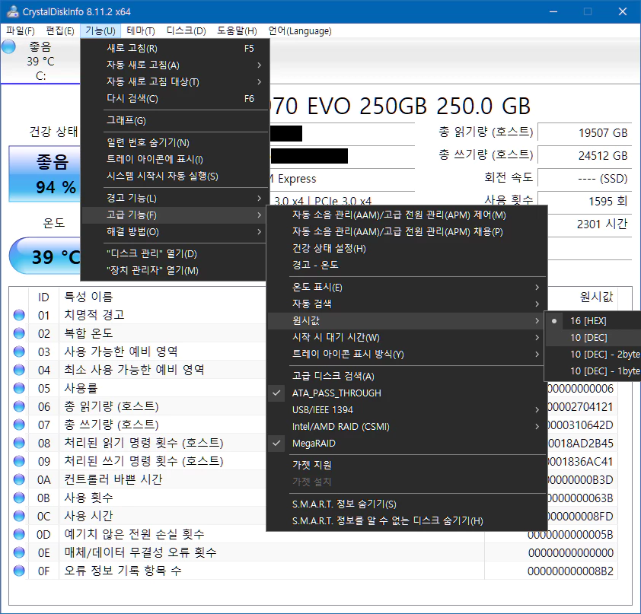This screenshot has height=614, width=641.
Task: Click the 1595 회 power on count field
Action: click(585, 201)
